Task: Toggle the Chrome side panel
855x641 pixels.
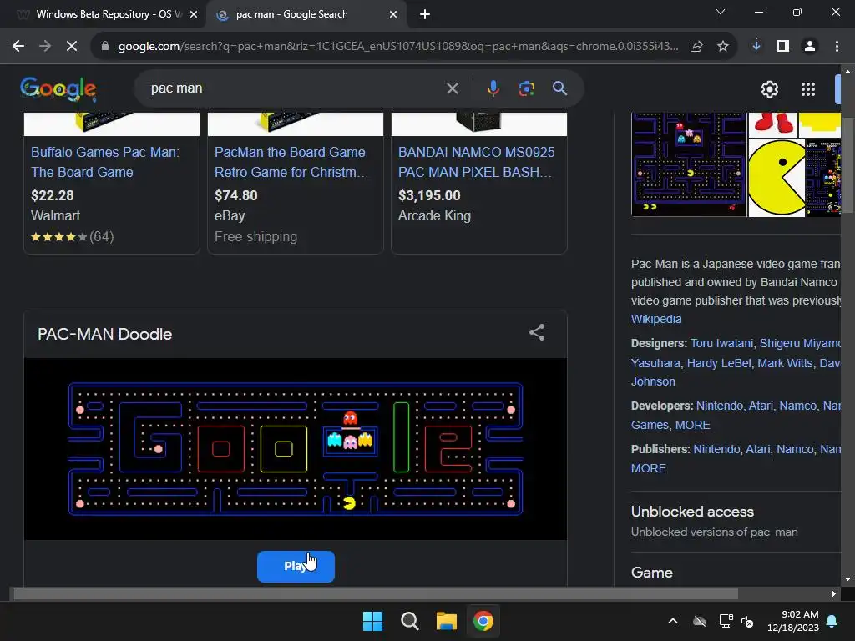Action: (783, 47)
